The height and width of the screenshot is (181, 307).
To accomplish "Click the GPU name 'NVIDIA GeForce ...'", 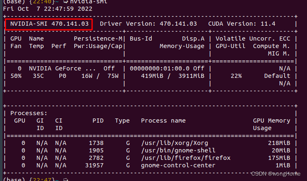I will pos(63,68).
